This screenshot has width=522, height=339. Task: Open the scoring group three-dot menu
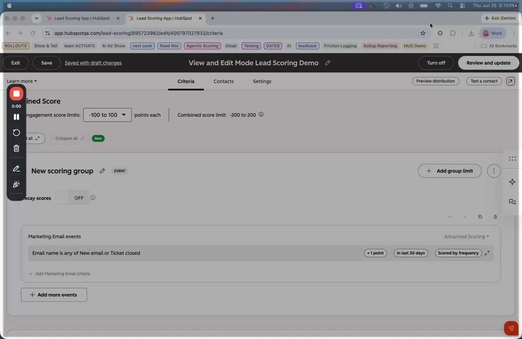pos(494,171)
